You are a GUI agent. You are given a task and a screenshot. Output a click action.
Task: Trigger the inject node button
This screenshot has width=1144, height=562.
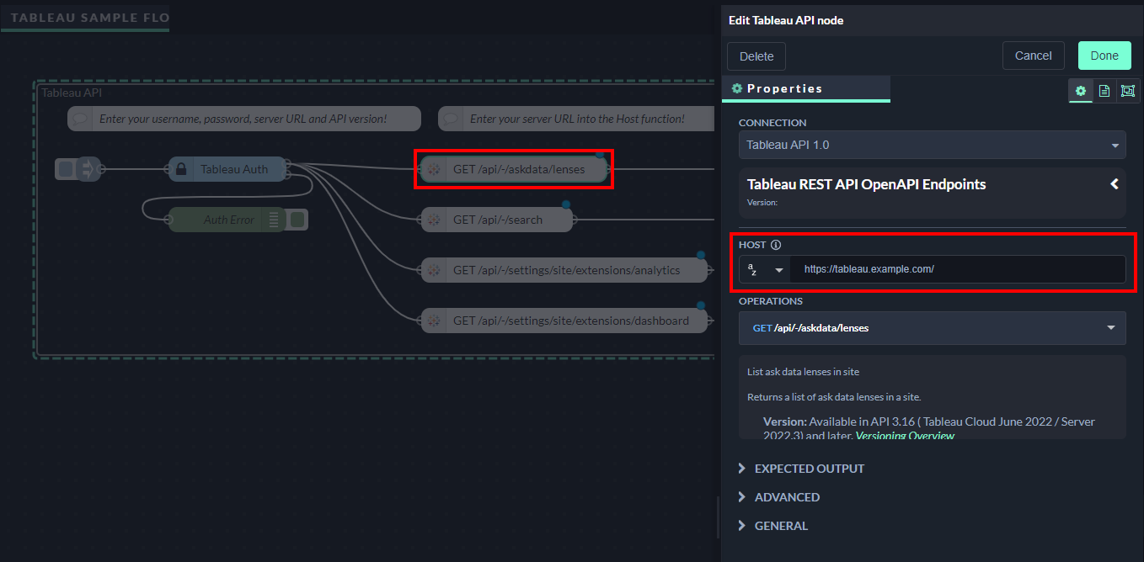coord(65,169)
